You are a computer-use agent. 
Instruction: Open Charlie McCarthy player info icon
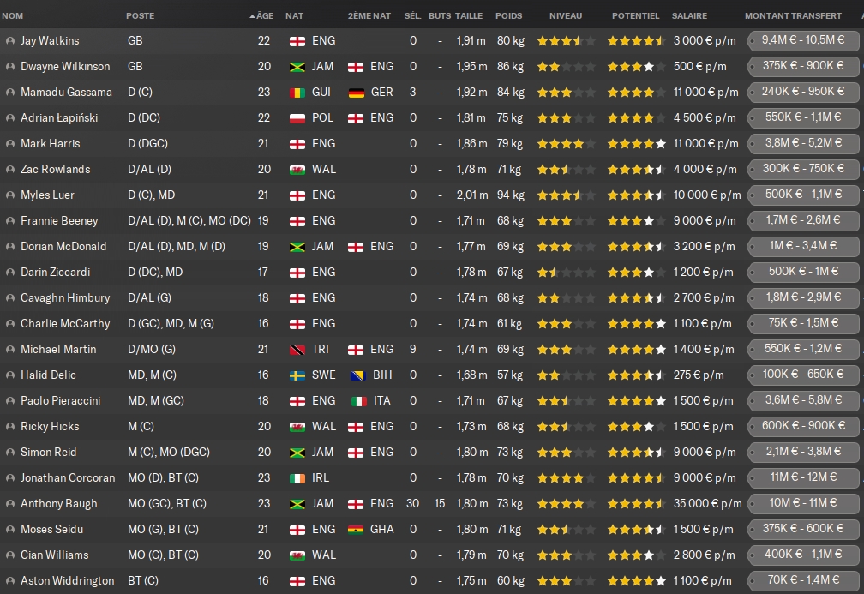click(x=10, y=323)
